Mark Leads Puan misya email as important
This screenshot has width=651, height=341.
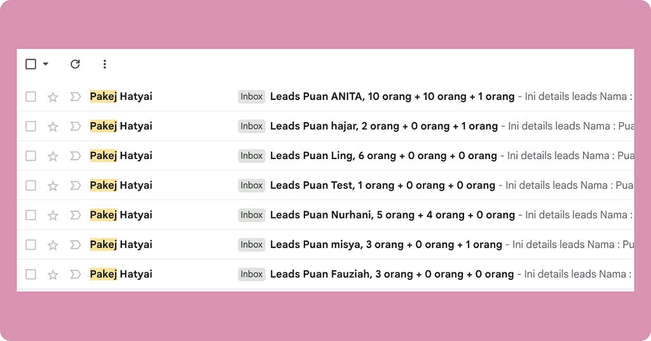coord(75,245)
